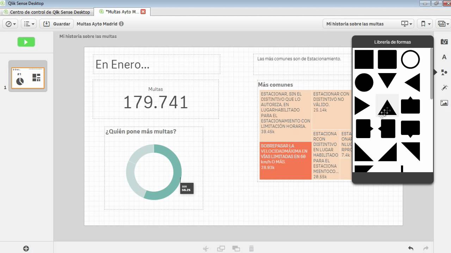451x253 pixels.
Task: Click the 'SOBREPASAR LA VELOCIDAD' orange treemap tile
Action: click(x=285, y=161)
